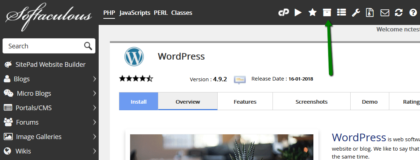Expand the Wikis category chevron
The image size is (420, 160).
tap(94, 151)
